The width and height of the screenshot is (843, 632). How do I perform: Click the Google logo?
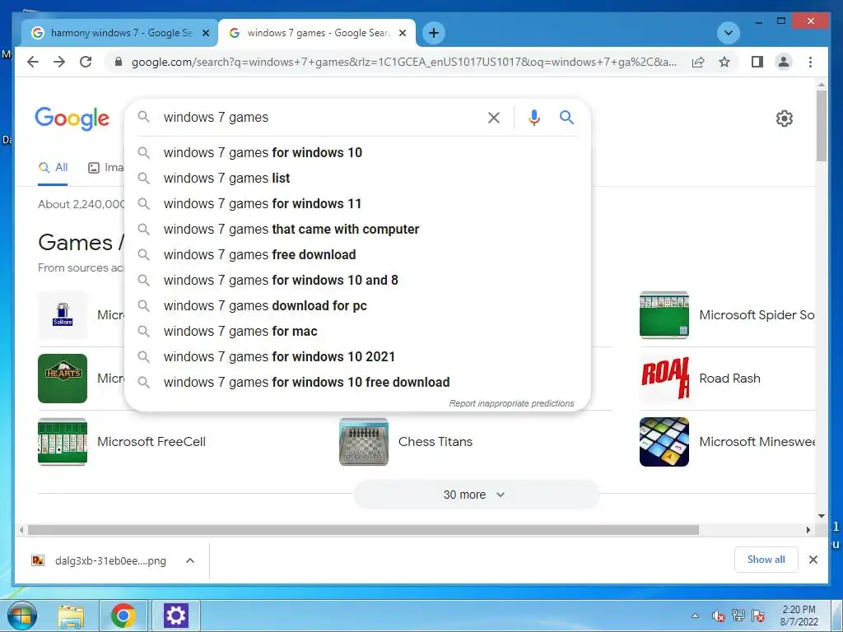(72, 118)
